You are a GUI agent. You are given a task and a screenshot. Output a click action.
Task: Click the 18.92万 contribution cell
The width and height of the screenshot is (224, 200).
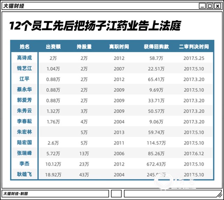click(53, 175)
